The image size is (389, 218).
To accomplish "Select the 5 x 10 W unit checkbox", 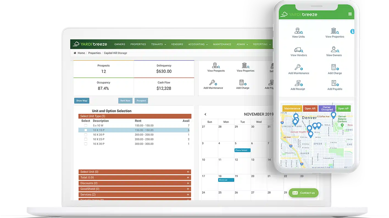I will pyautogui.click(x=86, y=126).
